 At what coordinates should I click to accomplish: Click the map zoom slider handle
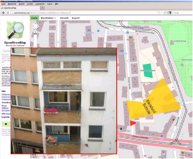(x=35, y=34)
